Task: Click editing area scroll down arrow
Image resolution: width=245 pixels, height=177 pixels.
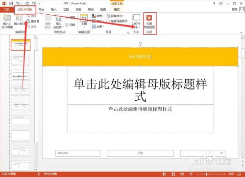Action: 243,158
